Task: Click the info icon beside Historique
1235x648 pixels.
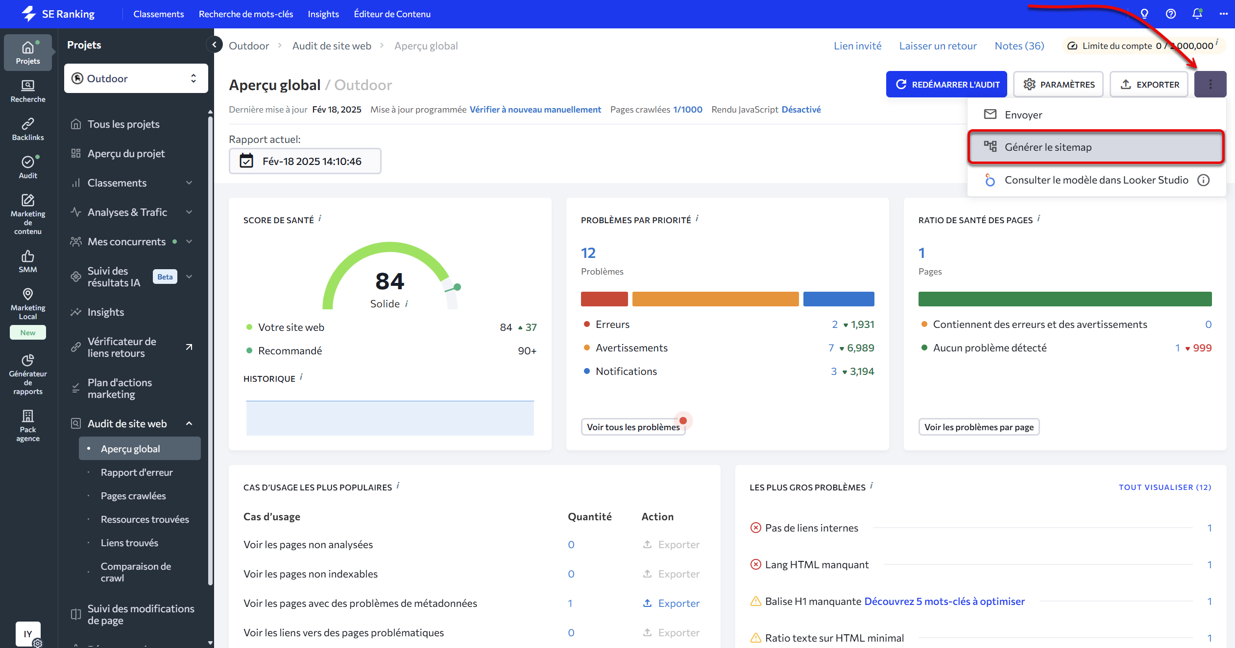Action: tap(301, 377)
